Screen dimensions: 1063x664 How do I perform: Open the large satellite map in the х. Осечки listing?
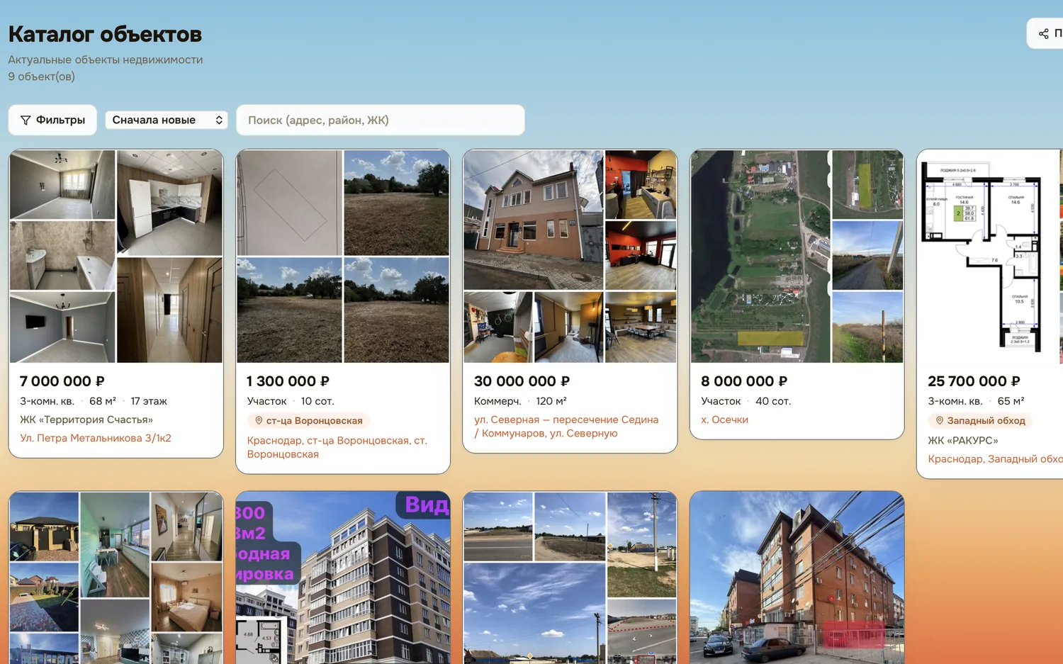(x=760, y=257)
